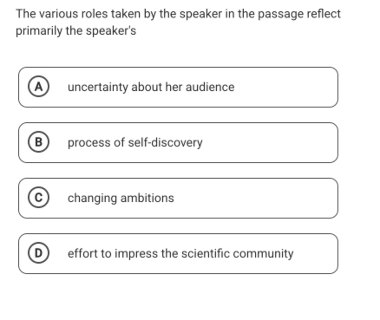
Task: Click the words 'primarily the speaker's'
Action: (x=76, y=31)
